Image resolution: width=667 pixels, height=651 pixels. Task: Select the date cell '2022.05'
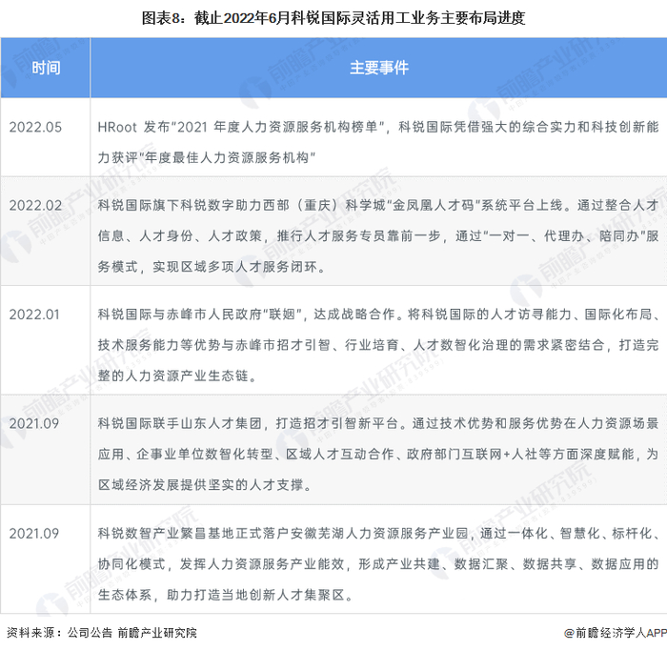[35, 127]
